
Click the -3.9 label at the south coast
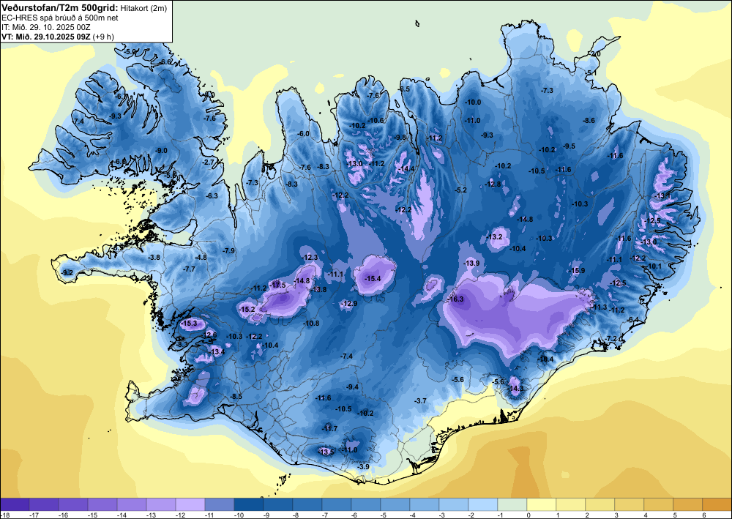point(363,467)
